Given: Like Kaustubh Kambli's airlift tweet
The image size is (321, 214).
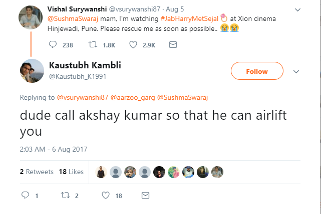Looking at the screenshot, I should tap(105, 196).
